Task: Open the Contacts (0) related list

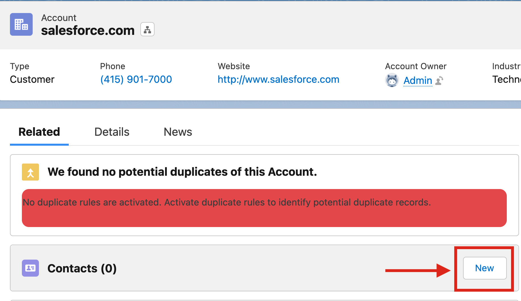Action: coord(82,268)
